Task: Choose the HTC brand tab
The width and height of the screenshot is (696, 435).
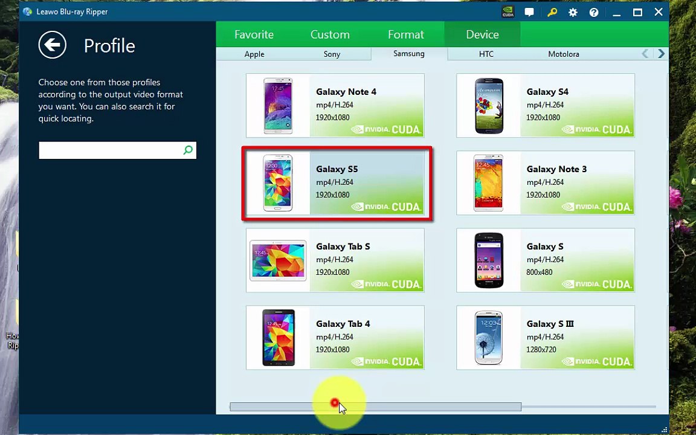Action: (486, 54)
